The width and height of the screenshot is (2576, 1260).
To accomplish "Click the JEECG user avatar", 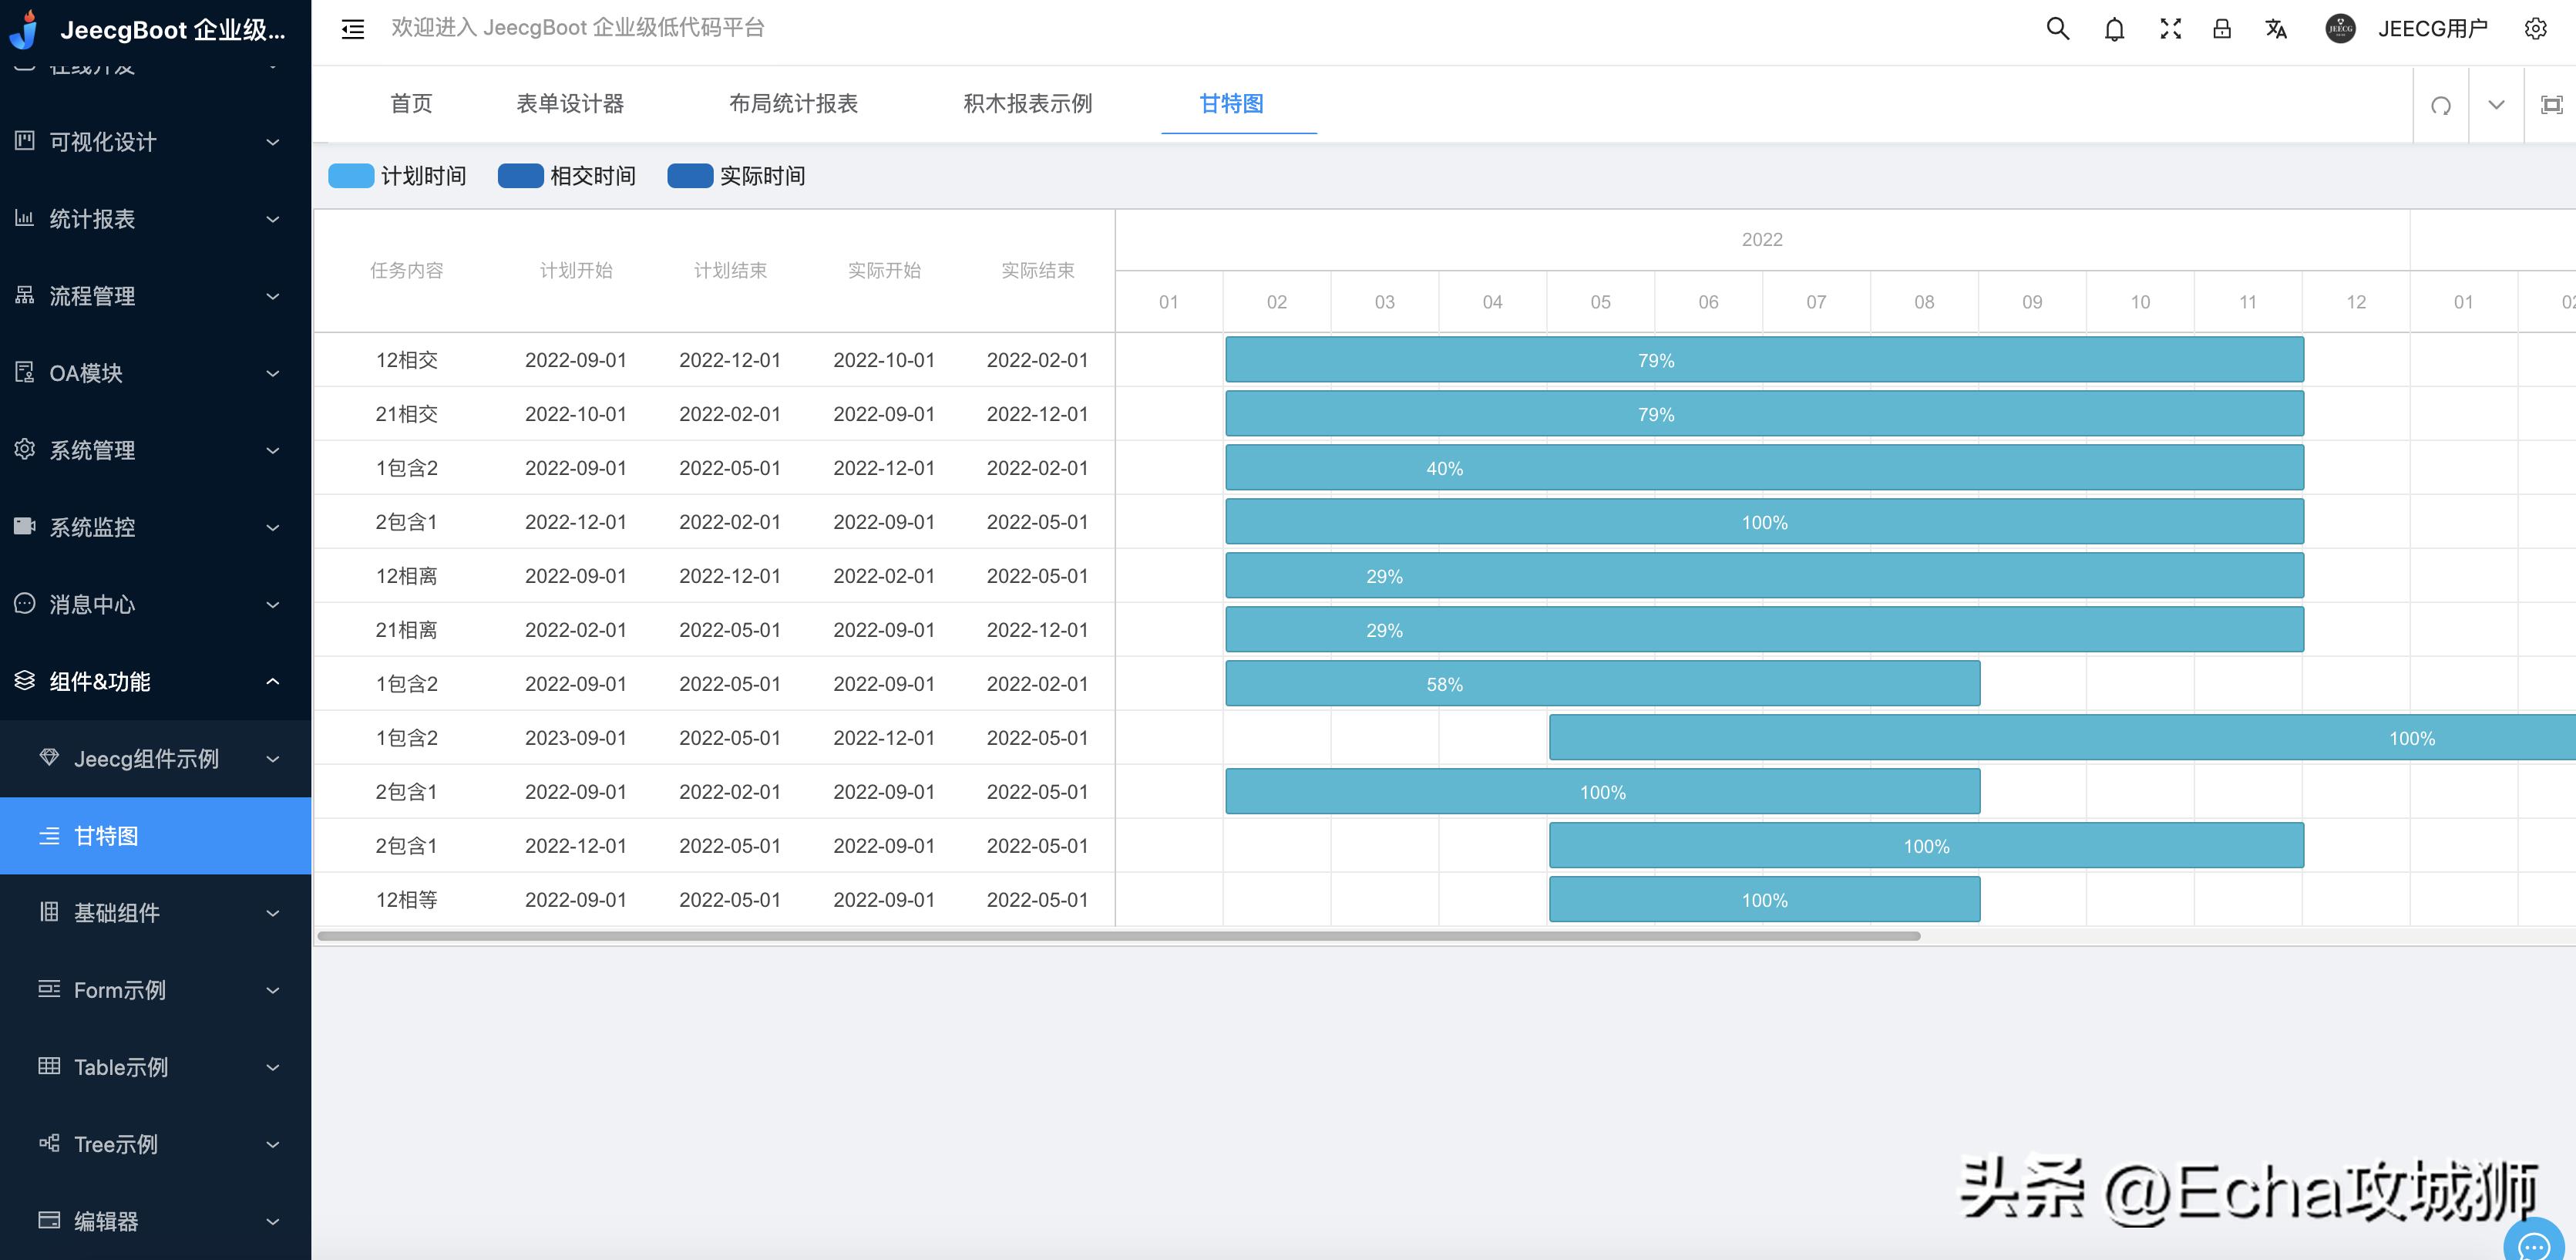I will click(2341, 28).
